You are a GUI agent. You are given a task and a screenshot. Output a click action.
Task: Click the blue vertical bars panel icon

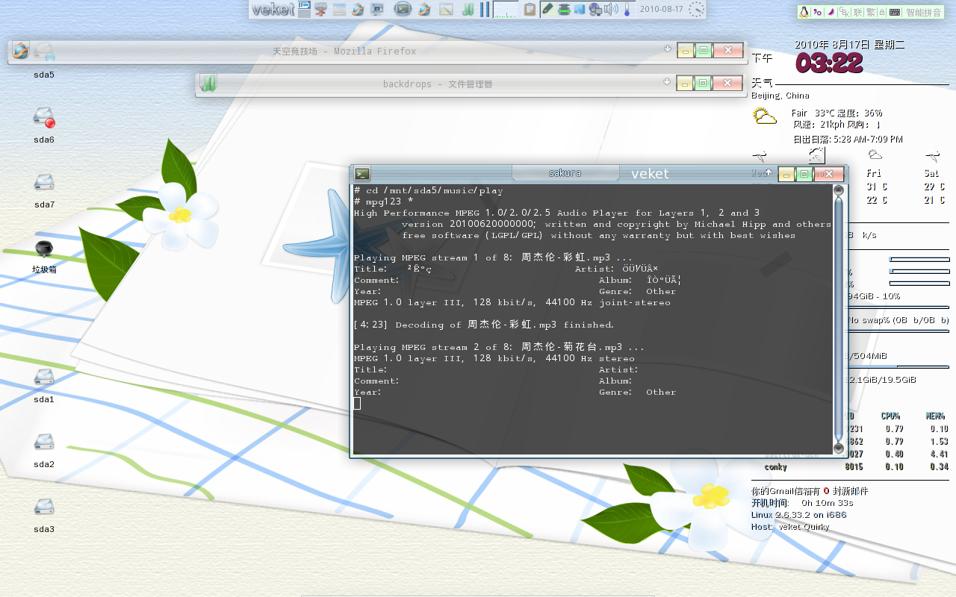[485, 9]
